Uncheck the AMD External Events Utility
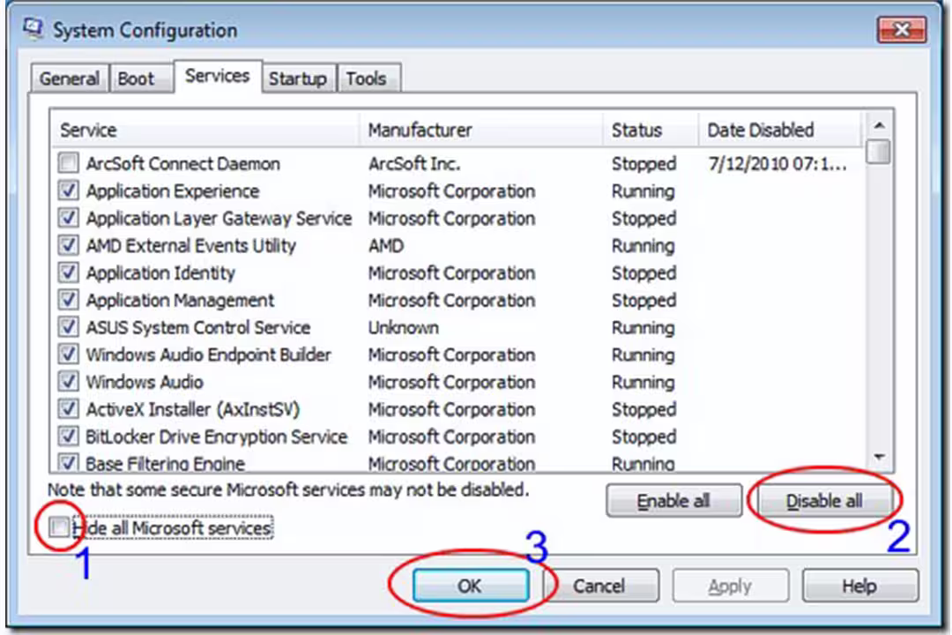This screenshot has height=635, width=952. pos(68,246)
